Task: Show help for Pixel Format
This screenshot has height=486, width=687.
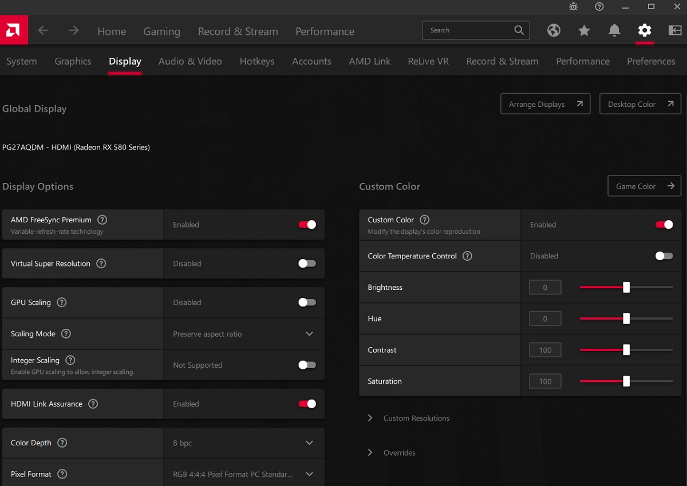Action: pos(62,474)
